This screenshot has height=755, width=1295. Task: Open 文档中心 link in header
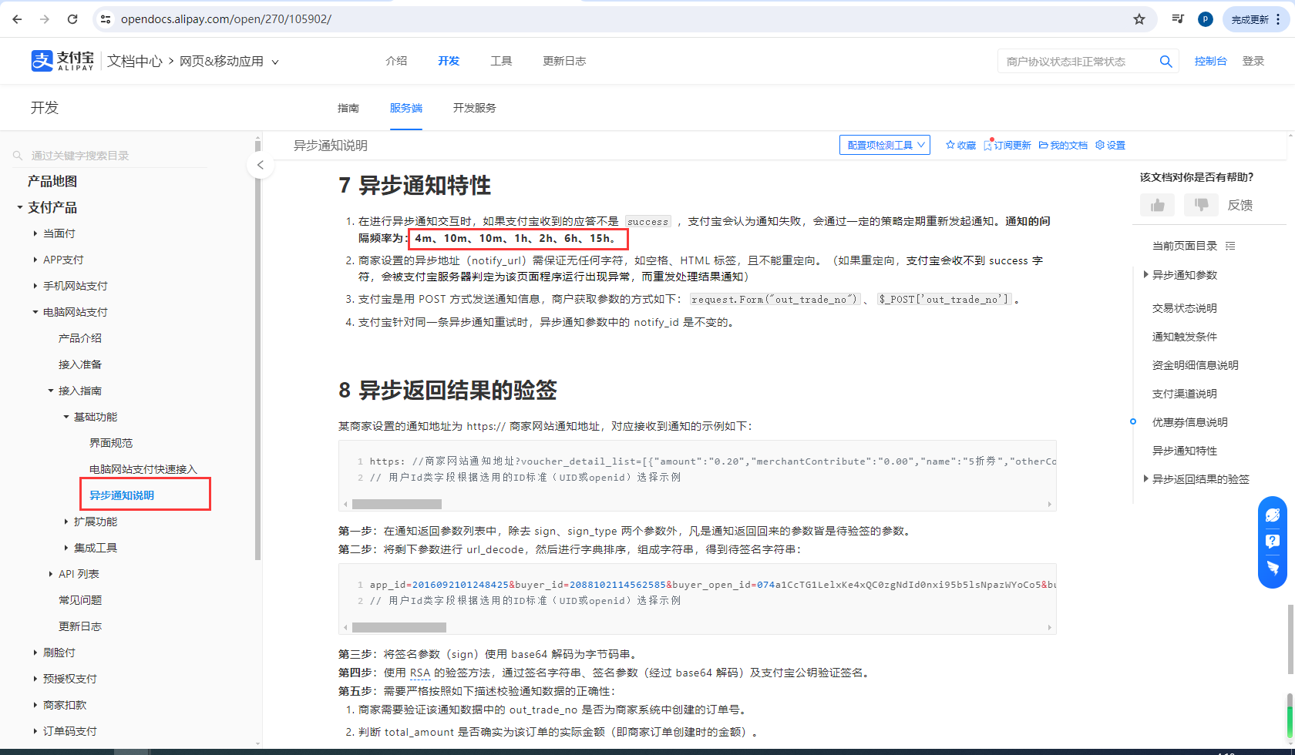[x=135, y=61]
